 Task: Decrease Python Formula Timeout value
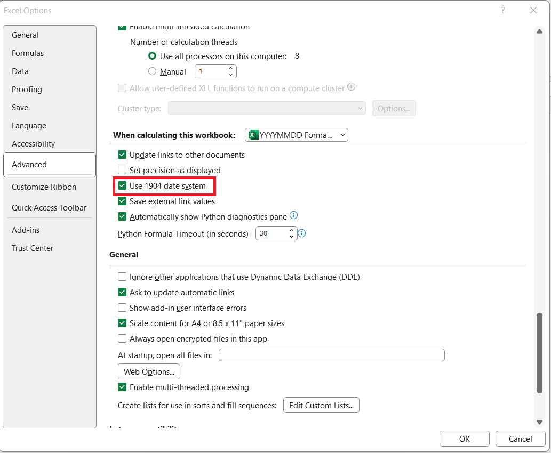[x=291, y=237]
